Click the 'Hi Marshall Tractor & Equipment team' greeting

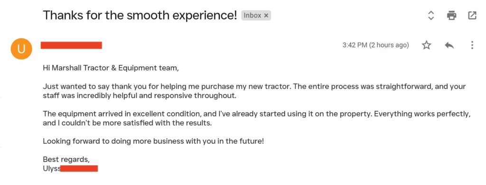(x=111, y=68)
